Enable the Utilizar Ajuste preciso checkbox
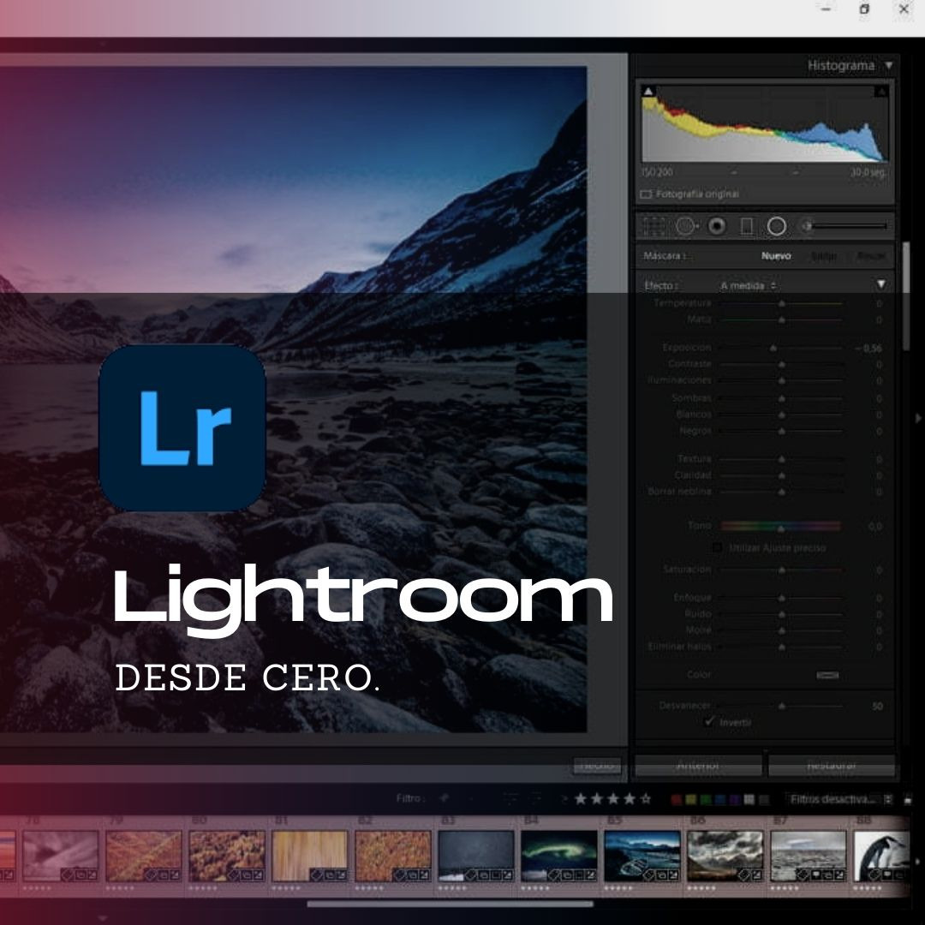The width and height of the screenshot is (925, 925). (718, 547)
